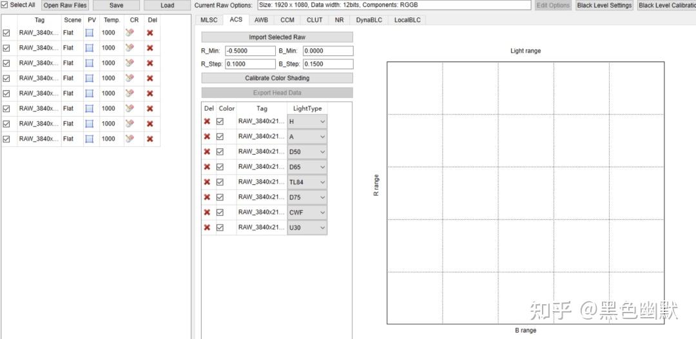Remove the D65 light entry via red X
This screenshot has height=339, width=696.
click(207, 167)
